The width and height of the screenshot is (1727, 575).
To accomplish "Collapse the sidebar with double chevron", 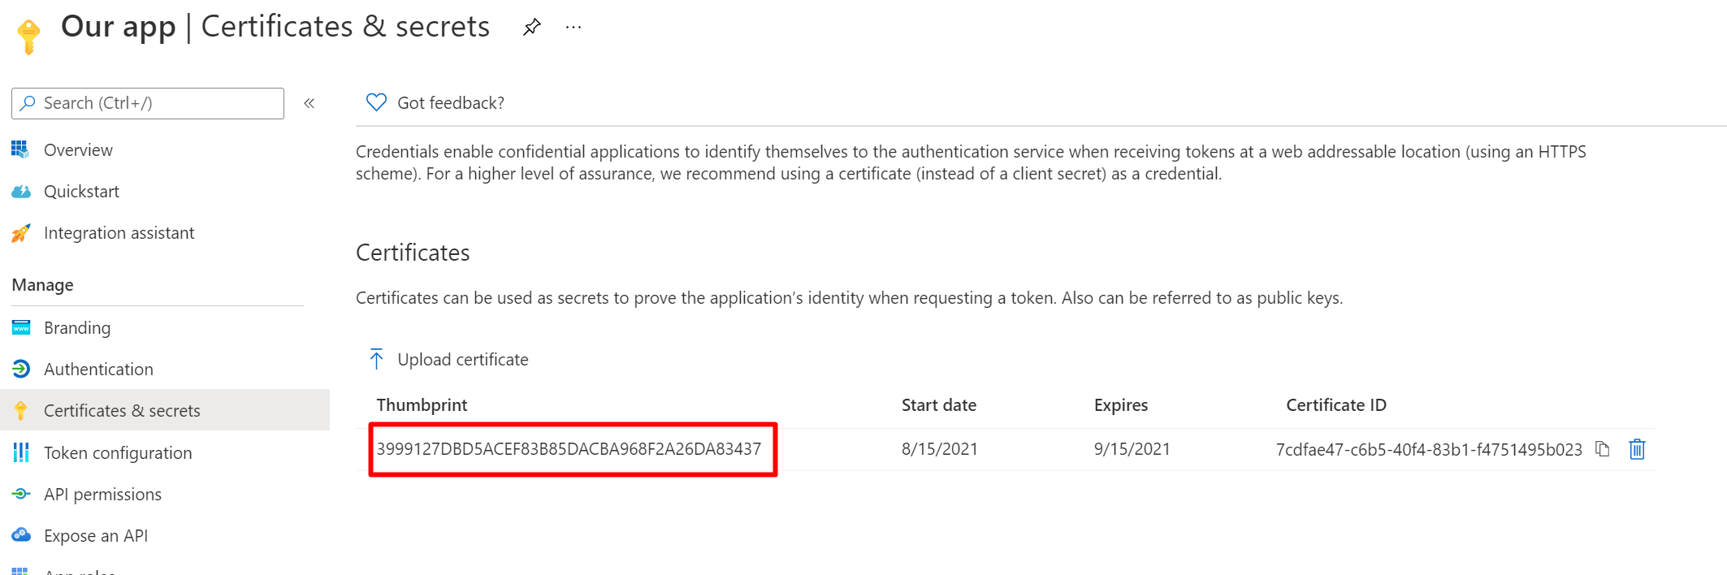I will tap(309, 103).
